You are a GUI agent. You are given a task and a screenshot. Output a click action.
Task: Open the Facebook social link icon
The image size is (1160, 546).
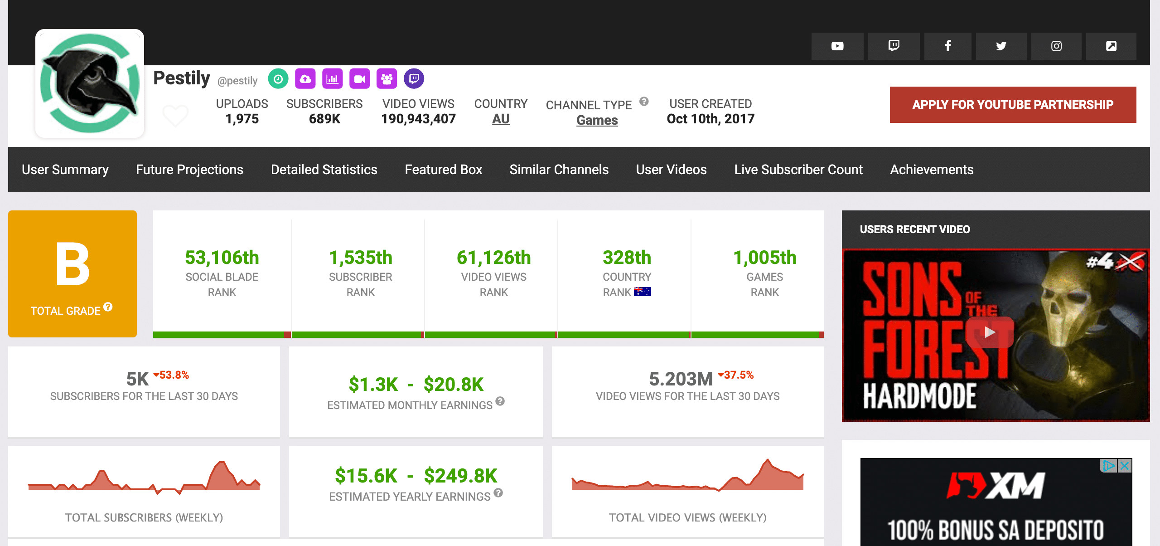(947, 46)
